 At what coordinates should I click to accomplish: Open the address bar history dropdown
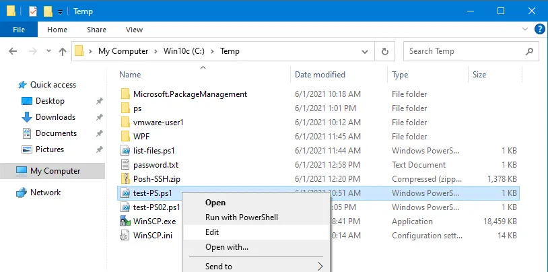pyautogui.click(x=368, y=51)
